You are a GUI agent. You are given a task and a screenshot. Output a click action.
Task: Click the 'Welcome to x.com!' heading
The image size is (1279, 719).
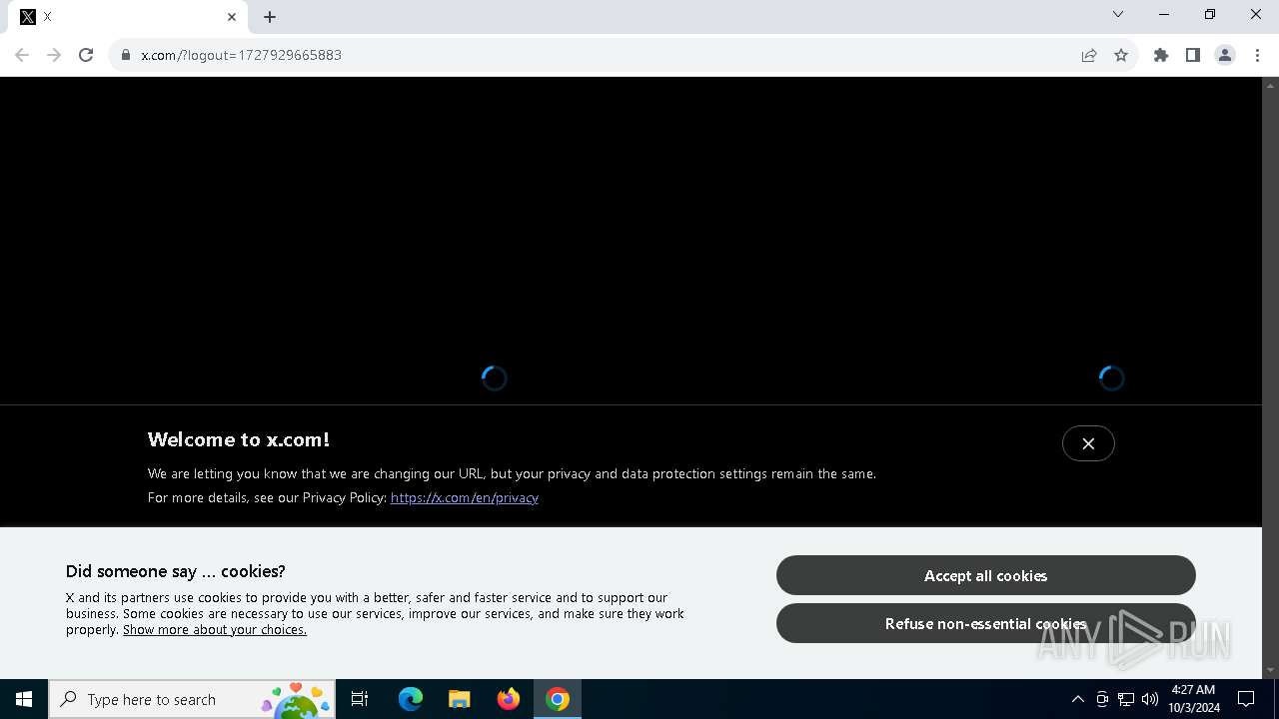click(x=239, y=439)
